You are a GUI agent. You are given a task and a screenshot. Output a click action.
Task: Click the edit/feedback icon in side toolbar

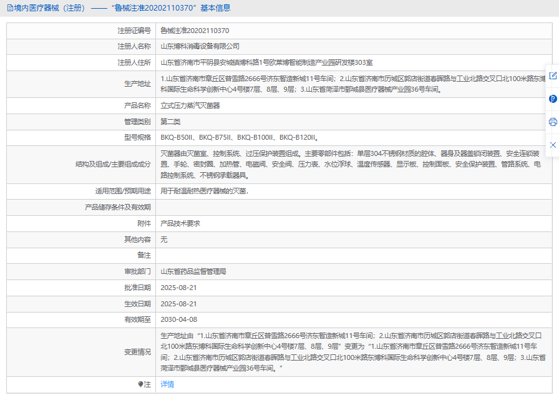click(553, 75)
